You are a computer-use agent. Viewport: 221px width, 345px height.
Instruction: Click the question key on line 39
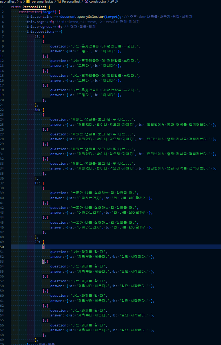59,193
